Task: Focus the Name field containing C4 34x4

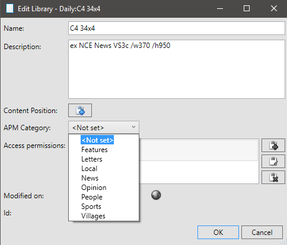Action: pyautogui.click(x=177, y=28)
